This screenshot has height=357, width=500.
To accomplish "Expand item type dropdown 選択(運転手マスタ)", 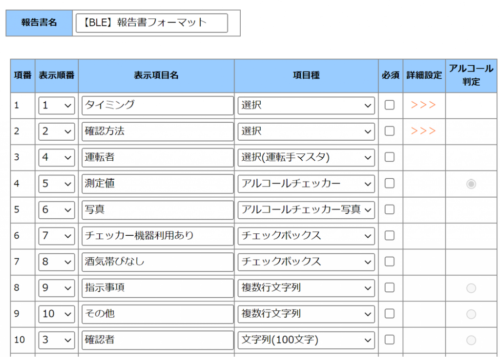I will point(306,157).
